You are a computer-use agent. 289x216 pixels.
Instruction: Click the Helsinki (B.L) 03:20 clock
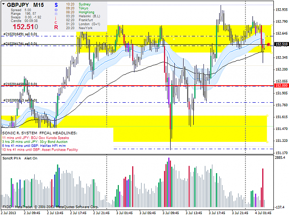pyautogui.click(x=83, y=16)
